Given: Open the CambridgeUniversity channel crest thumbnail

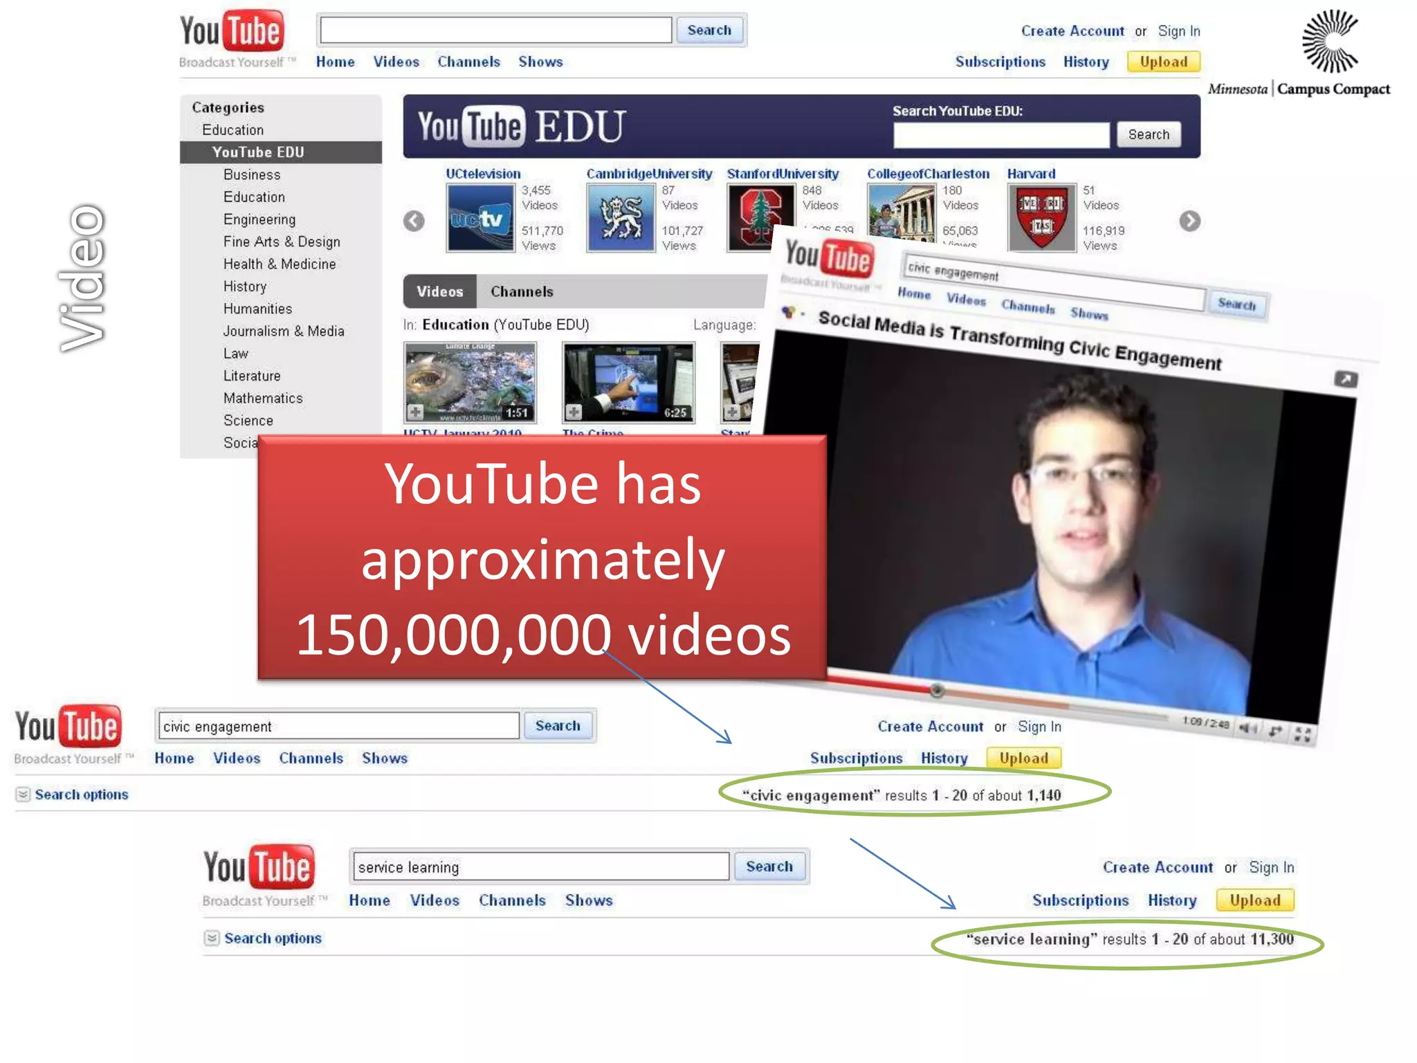Looking at the screenshot, I should 621,218.
